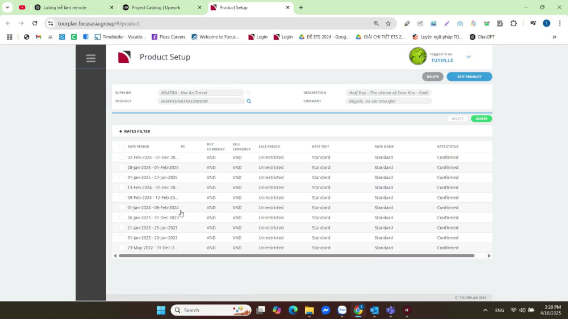The height and width of the screenshot is (319, 568).
Task: Click the Sale Period column header
Action: pyautogui.click(x=269, y=147)
